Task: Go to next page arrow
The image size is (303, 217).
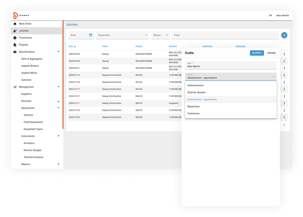Action: coord(284,125)
